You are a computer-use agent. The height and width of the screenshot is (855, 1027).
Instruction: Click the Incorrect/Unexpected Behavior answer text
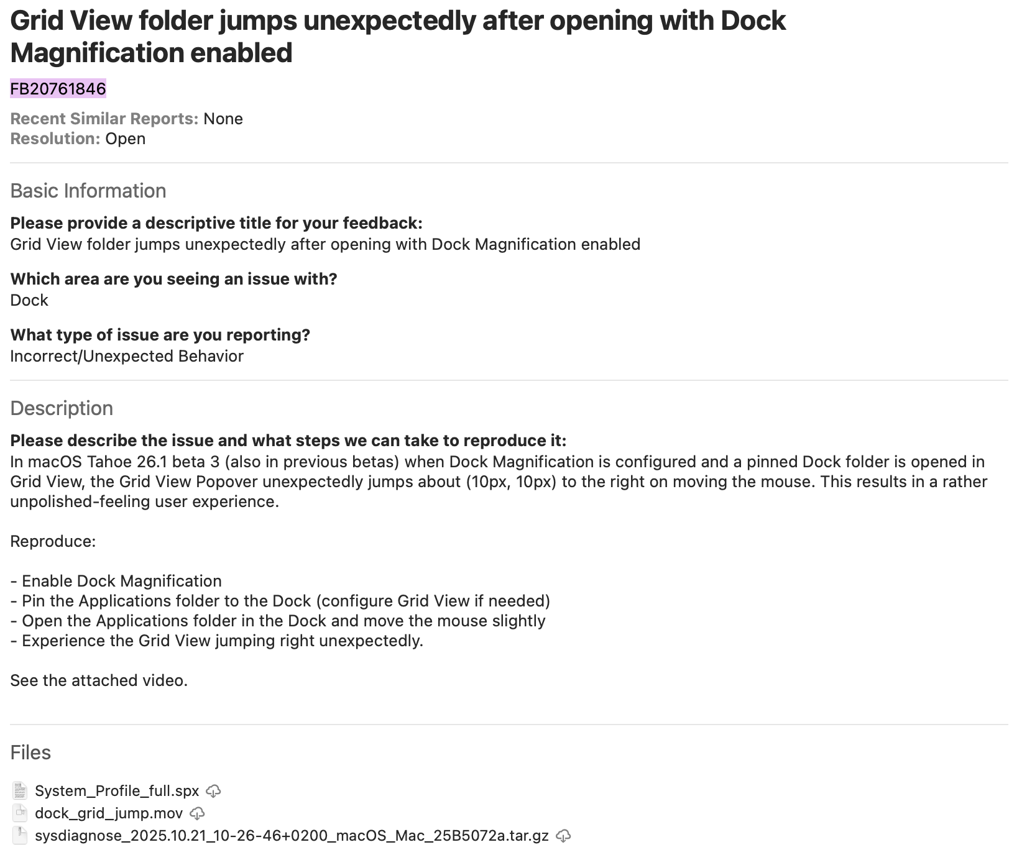coord(127,356)
